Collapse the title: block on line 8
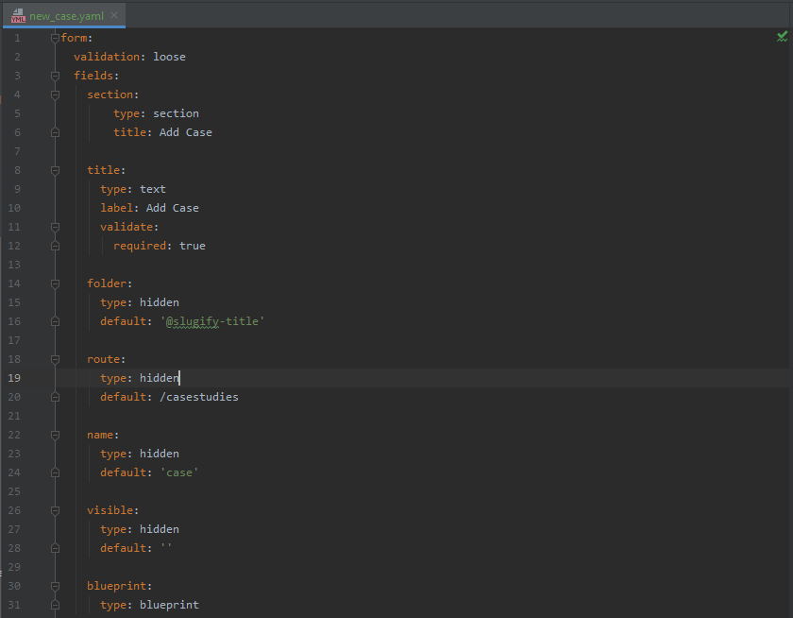 click(x=55, y=170)
